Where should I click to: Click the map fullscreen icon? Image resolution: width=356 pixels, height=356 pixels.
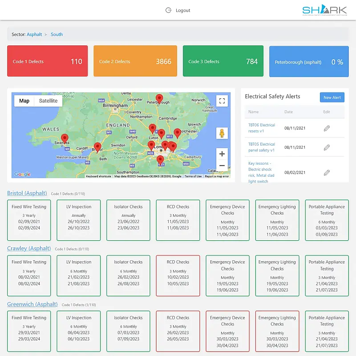pyautogui.click(x=222, y=101)
